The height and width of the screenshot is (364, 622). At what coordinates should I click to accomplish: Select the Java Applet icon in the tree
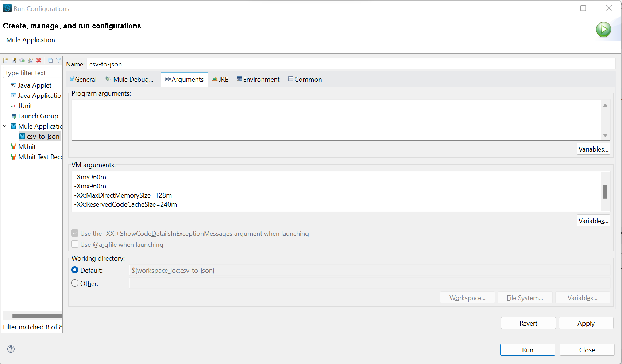click(x=13, y=85)
